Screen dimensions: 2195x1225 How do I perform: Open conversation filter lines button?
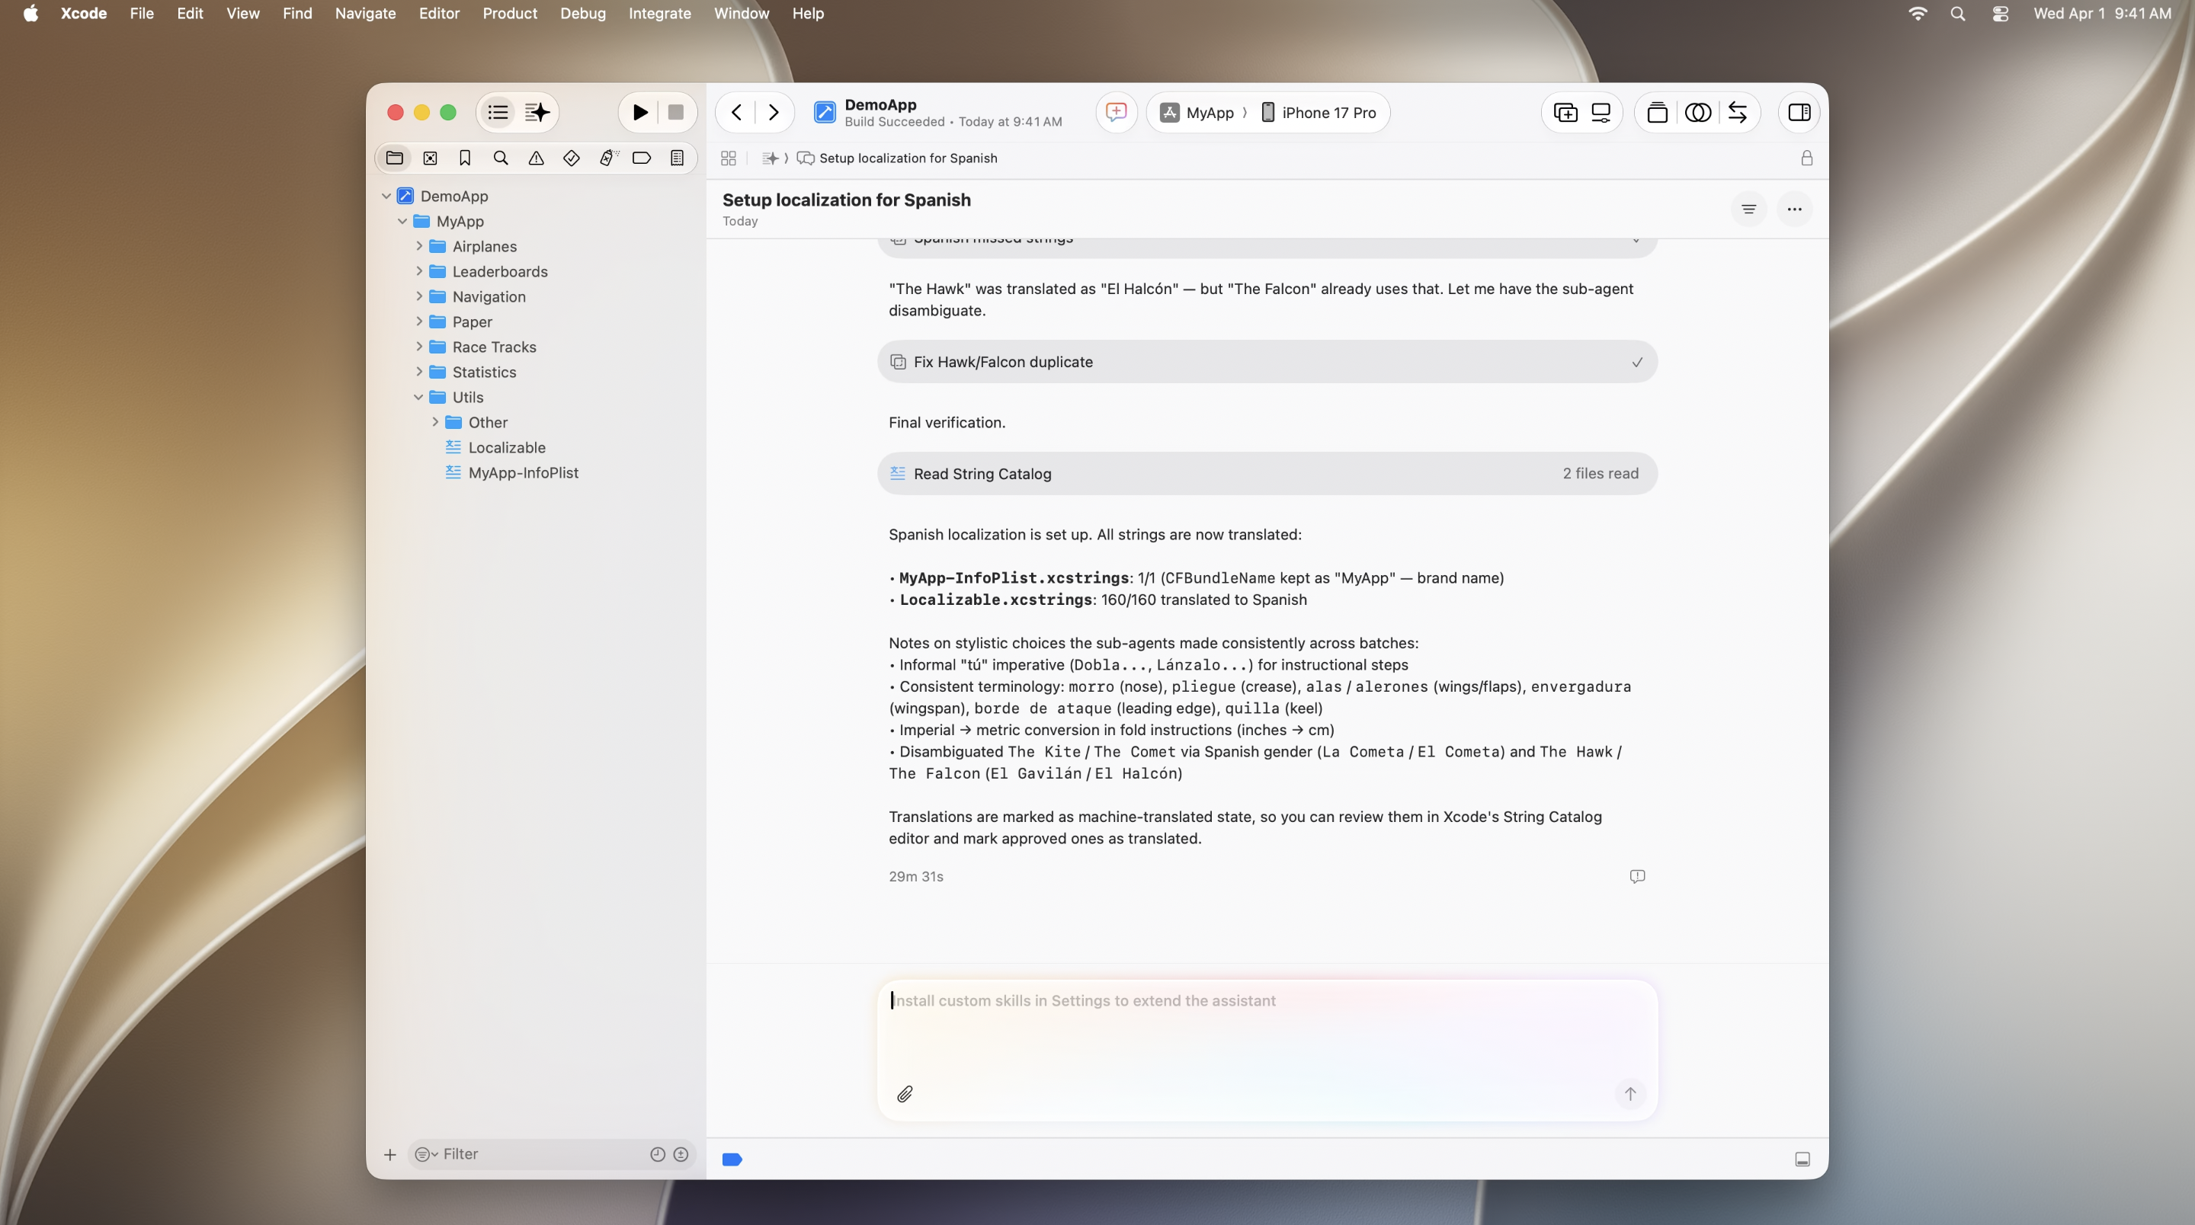coord(1748,209)
